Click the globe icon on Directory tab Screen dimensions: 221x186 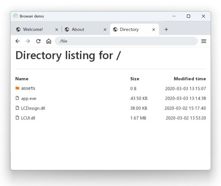pos(115,30)
